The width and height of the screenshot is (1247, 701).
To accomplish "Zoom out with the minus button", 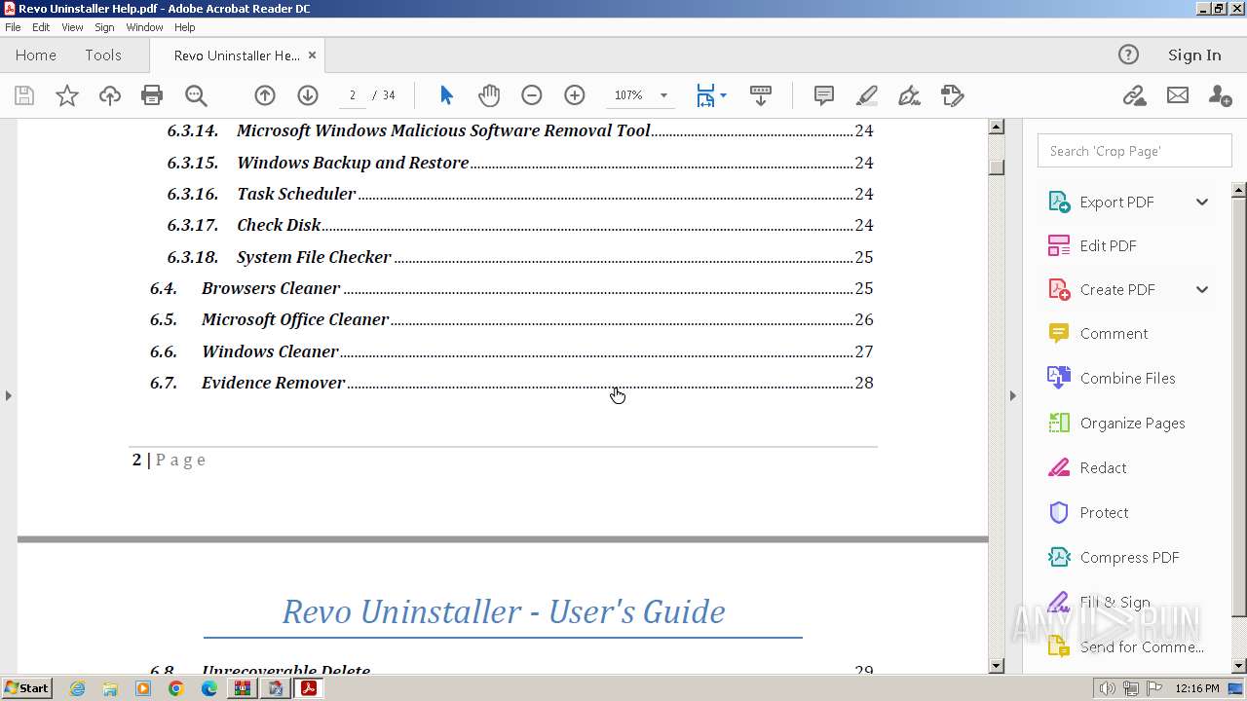I will [x=532, y=95].
